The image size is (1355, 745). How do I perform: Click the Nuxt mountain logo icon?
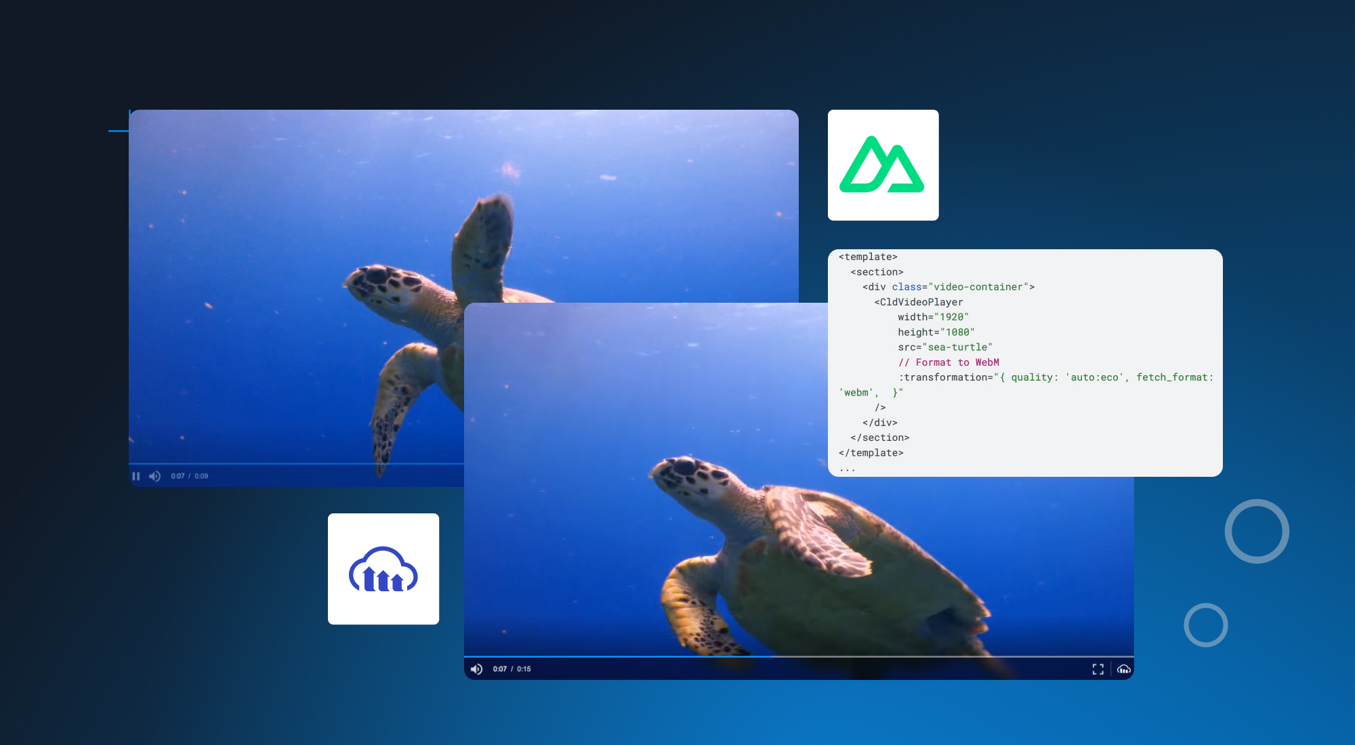pyautogui.click(x=883, y=165)
